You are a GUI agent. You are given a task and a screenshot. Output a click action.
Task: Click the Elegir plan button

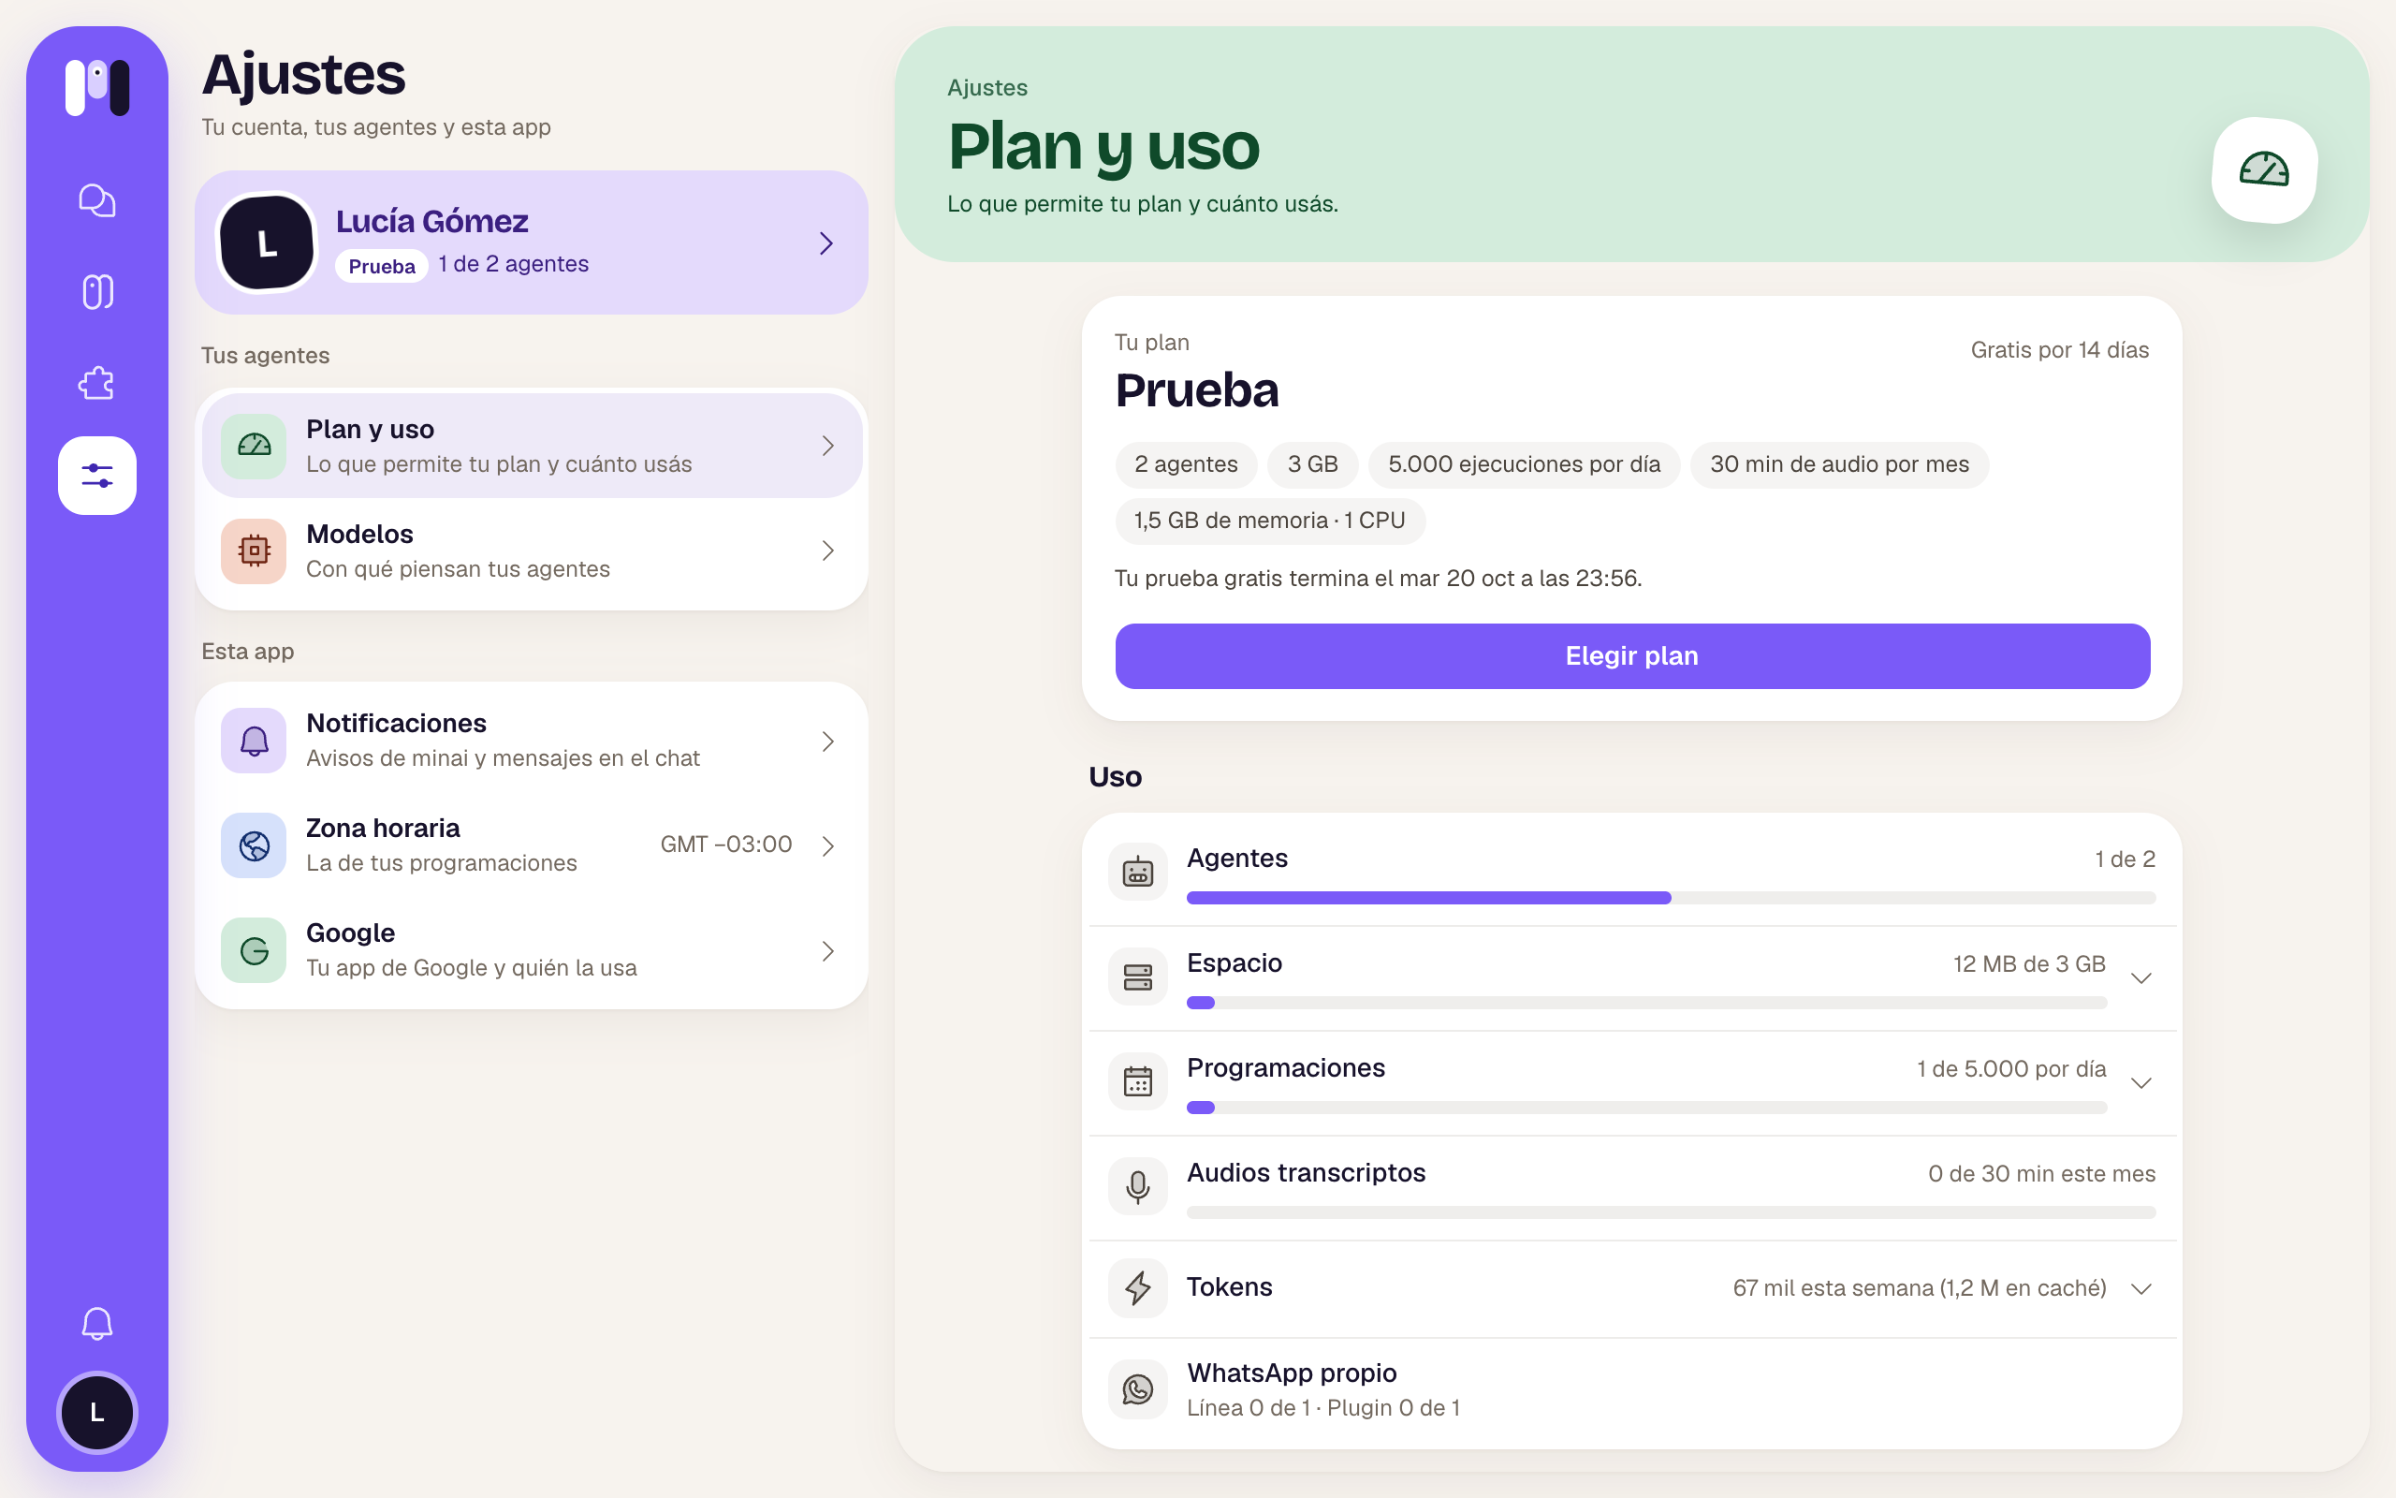pyautogui.click(x=1631, y=656)
